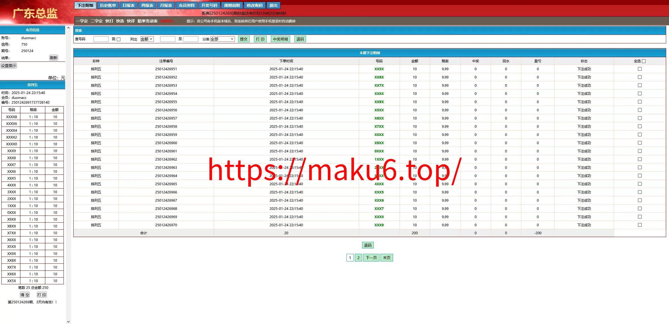Switch to the 历史账单 tab

coord(108,5)
